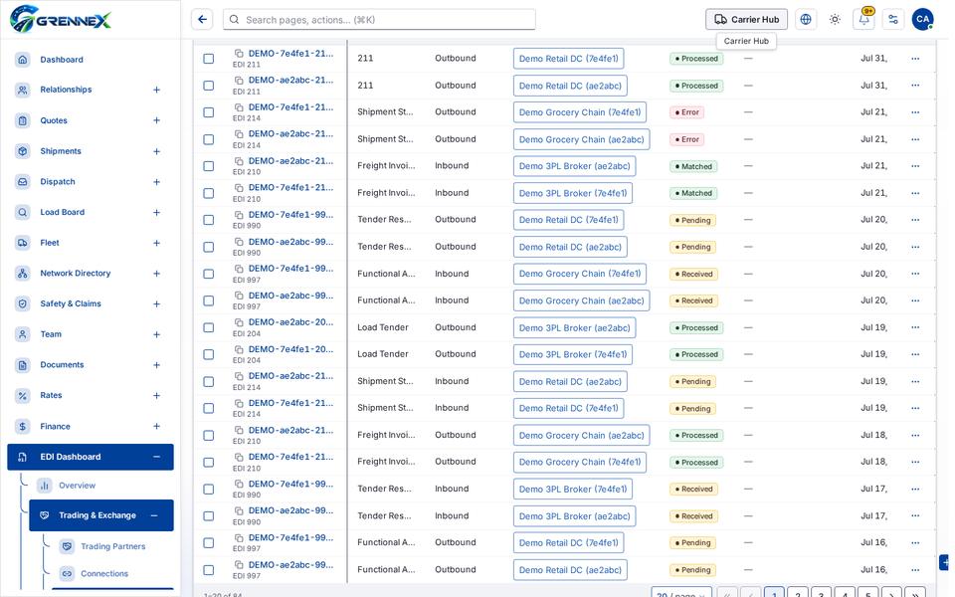Open the settings sliders icon in the header

click(893, 20)
